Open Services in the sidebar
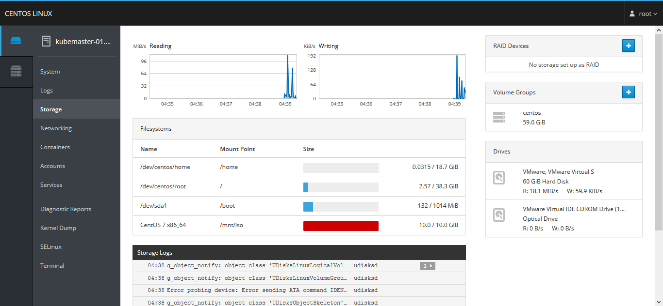663x306 pixels. 76,185
